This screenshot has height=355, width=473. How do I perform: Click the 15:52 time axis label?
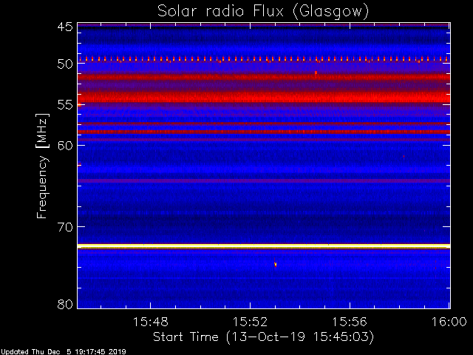pyautogui.click(x=250, y=322)
